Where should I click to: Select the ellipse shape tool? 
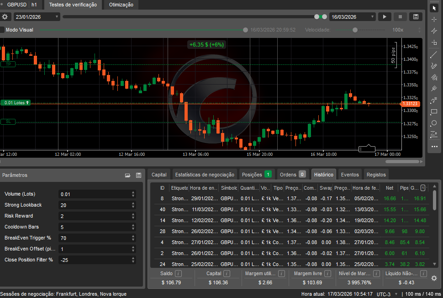coord(434,123)
